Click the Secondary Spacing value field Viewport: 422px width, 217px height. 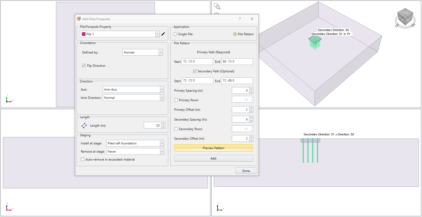click(241, 119)
